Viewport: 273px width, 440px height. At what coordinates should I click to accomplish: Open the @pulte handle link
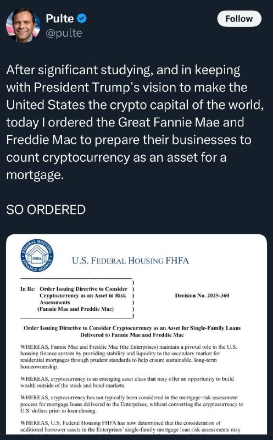(x=64, y=33)
